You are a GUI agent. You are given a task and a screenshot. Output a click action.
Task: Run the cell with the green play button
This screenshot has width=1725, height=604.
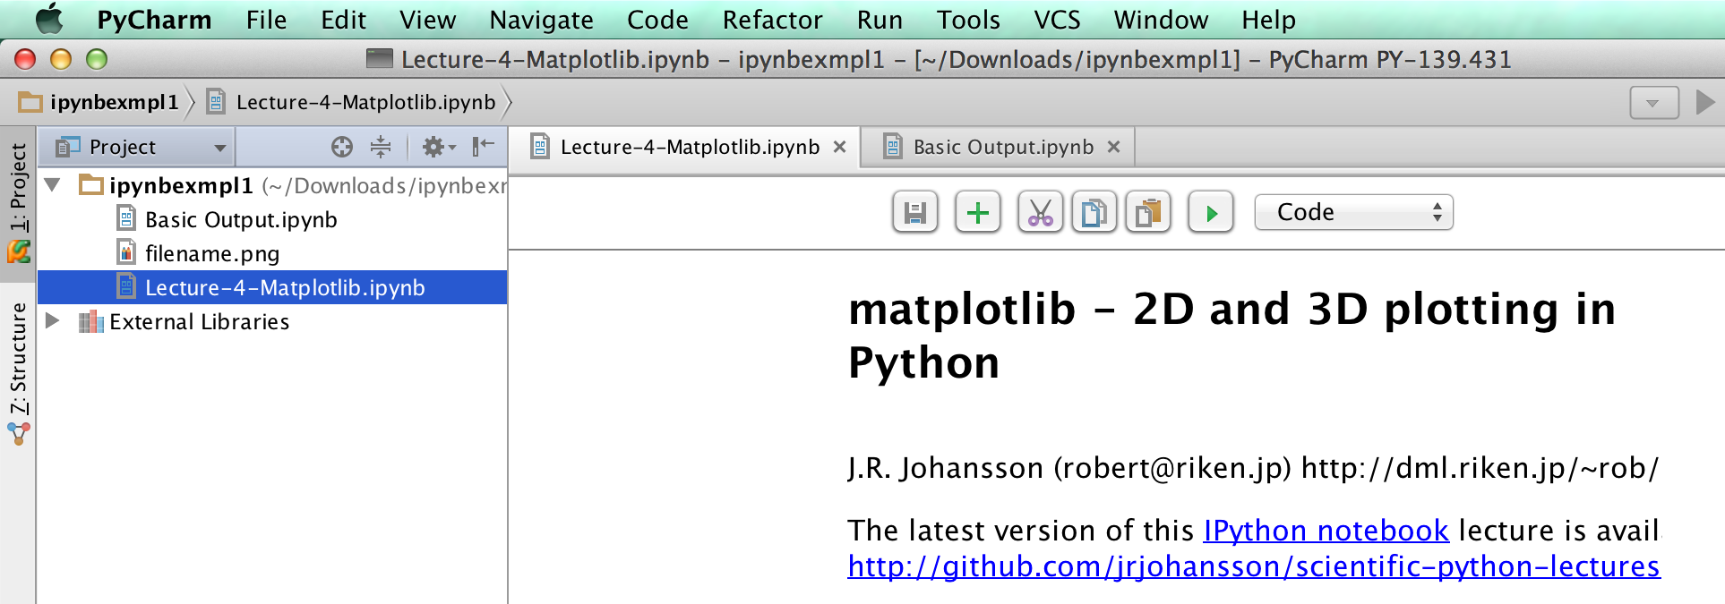tap(1211, 213)
